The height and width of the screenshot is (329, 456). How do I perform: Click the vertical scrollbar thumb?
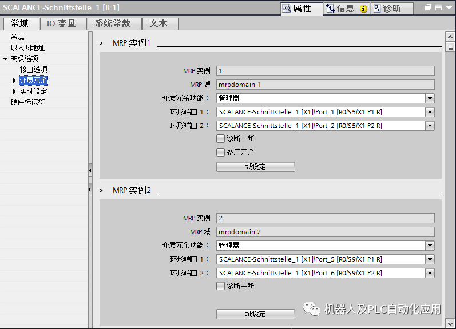click(450, 47)
